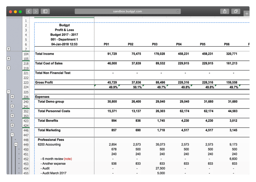Select the 6200 Accounting row label
This screenshot has width=256, height=182.
click(49, 145)
